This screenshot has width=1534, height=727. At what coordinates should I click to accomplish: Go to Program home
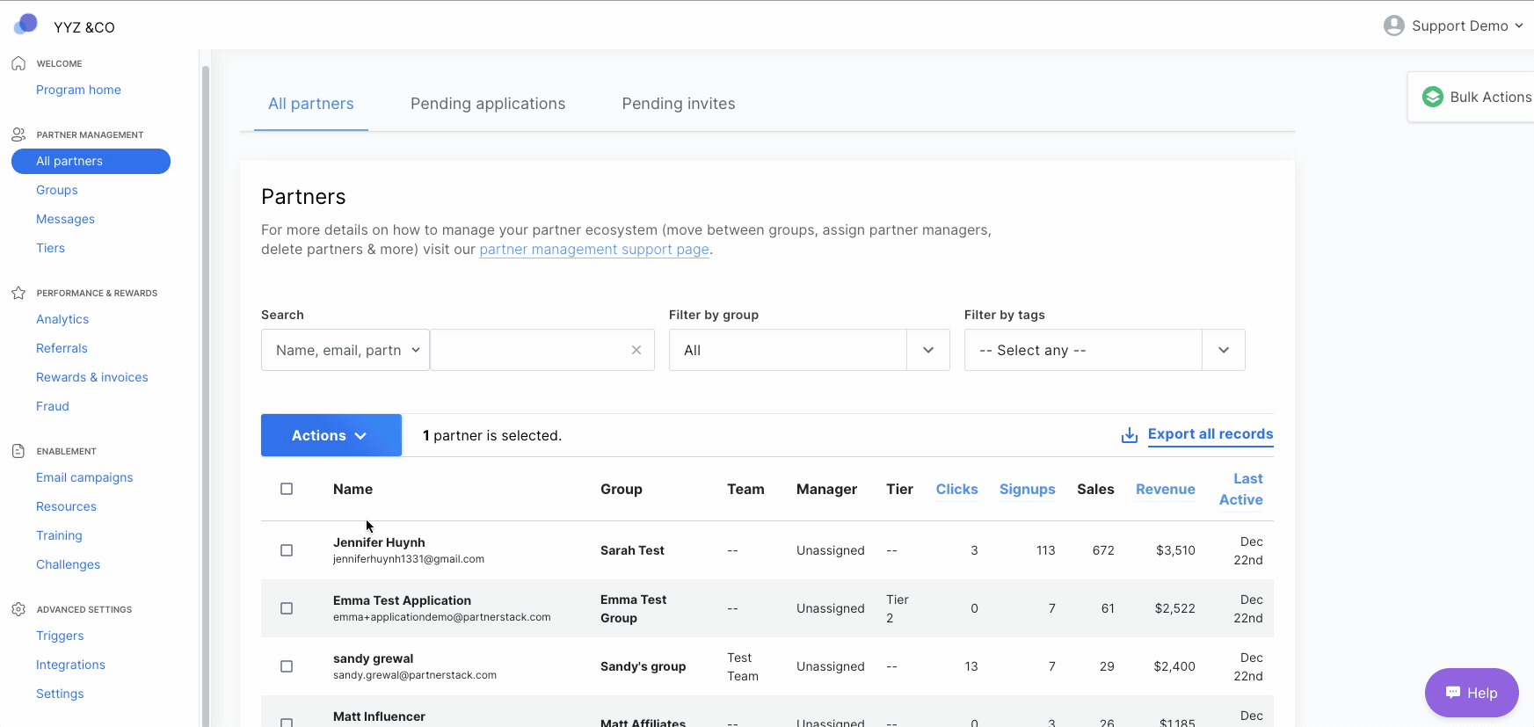coord(78,90)
